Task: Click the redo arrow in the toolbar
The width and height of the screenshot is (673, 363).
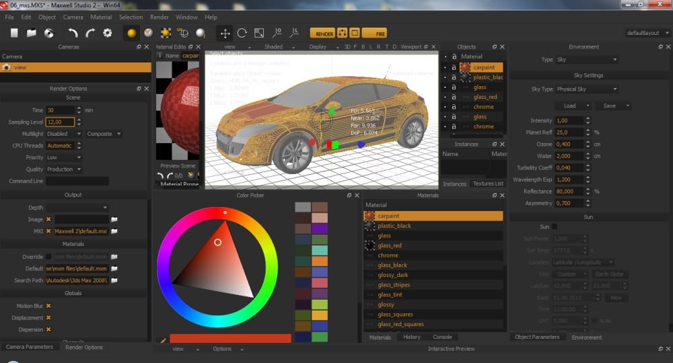Action: pos(90,33)
